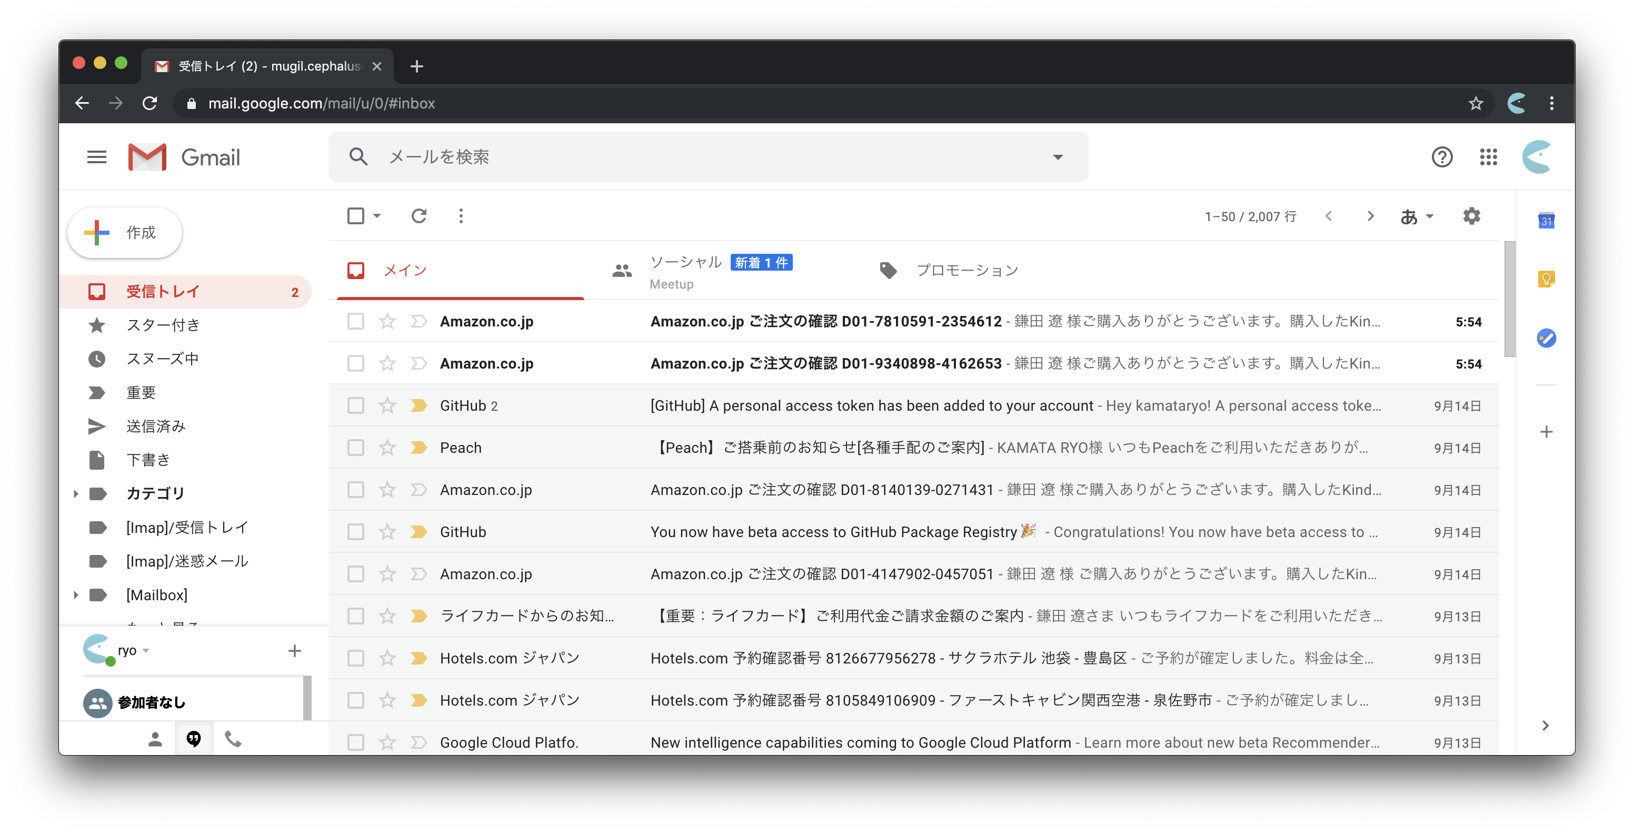Open the select dropdown arrow next to checkbox
The height and width of the screenshot is (833, 1634).
click(377, 216)
